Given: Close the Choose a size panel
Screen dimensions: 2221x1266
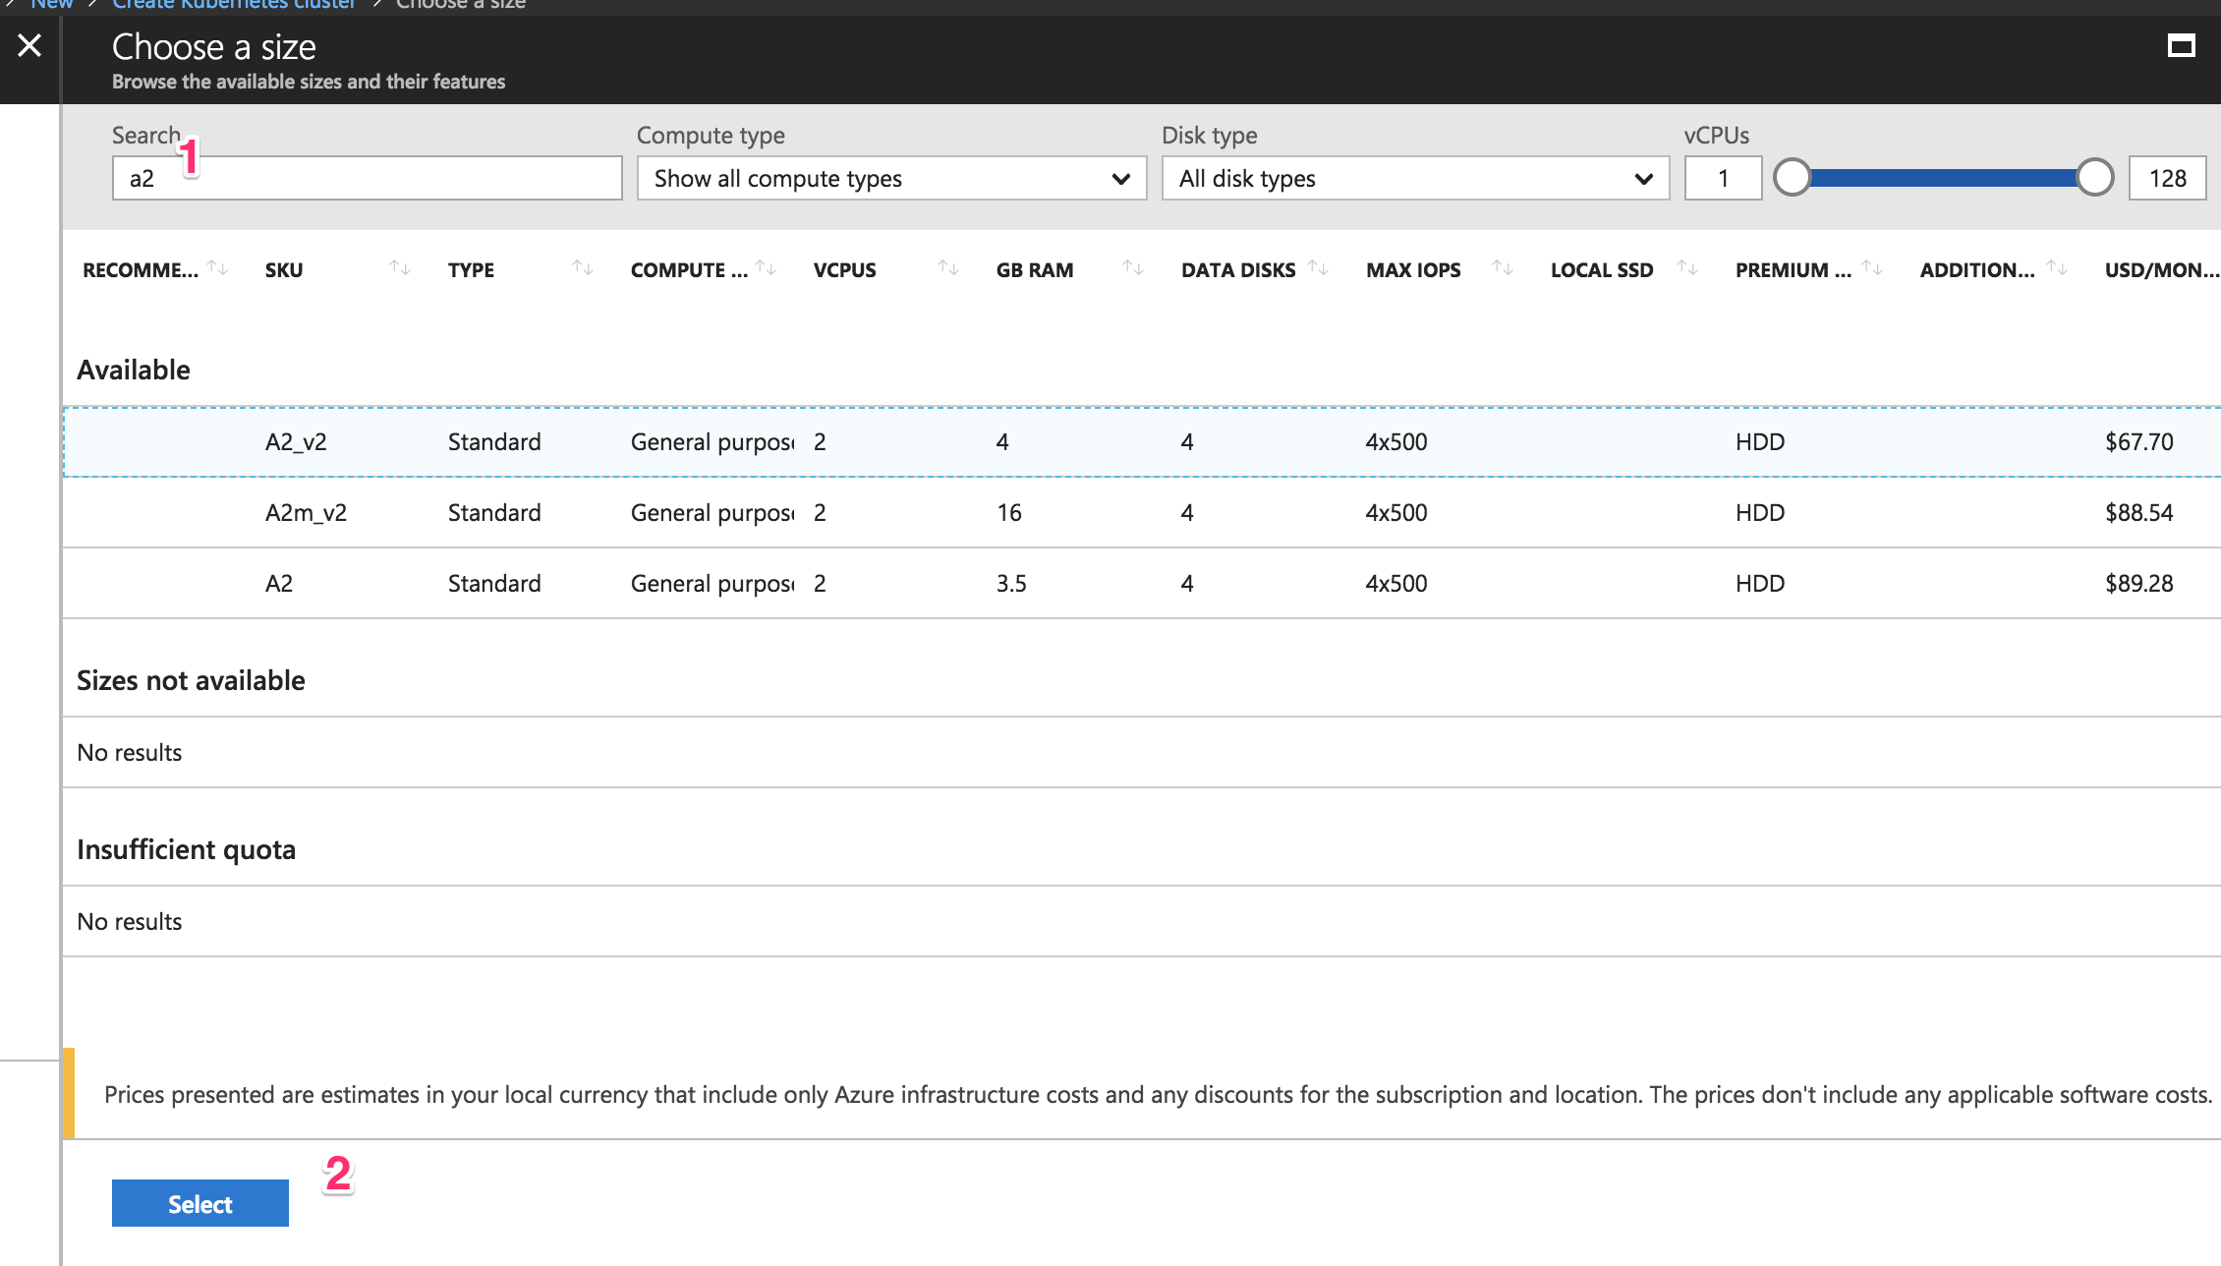Looking at the screenshot, I should 28,46.
